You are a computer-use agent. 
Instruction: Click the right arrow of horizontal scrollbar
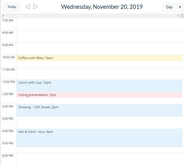178,16
